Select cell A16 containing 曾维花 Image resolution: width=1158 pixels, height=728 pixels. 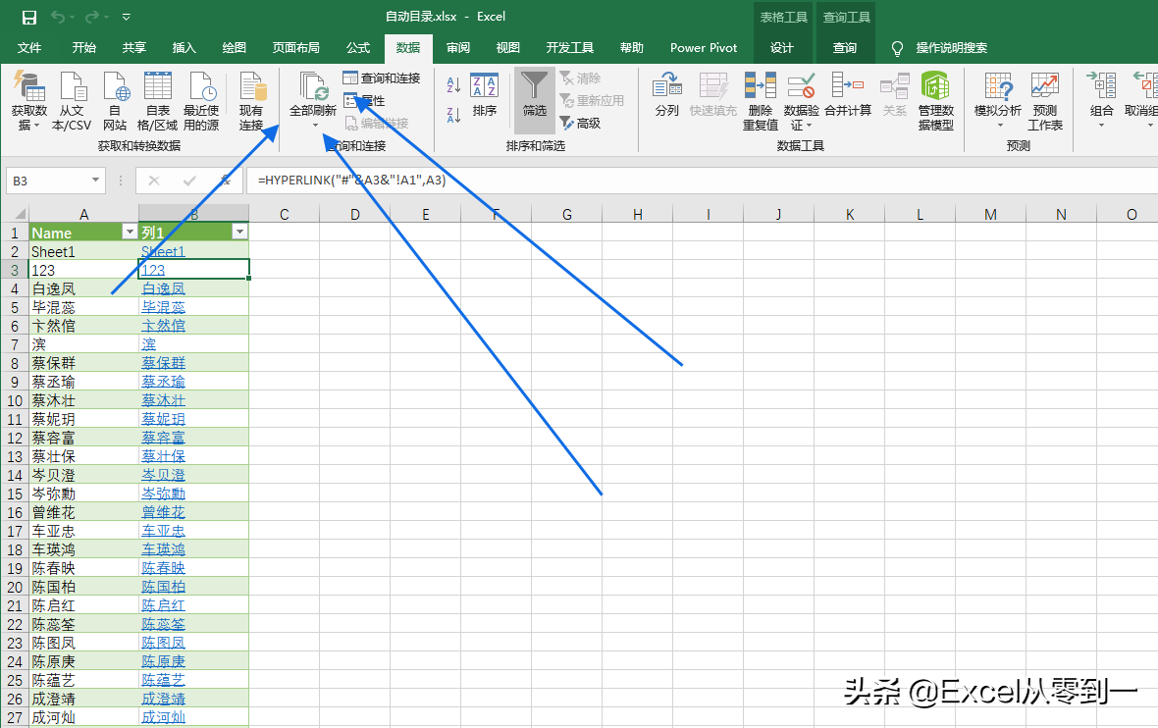tap(83, 512)
